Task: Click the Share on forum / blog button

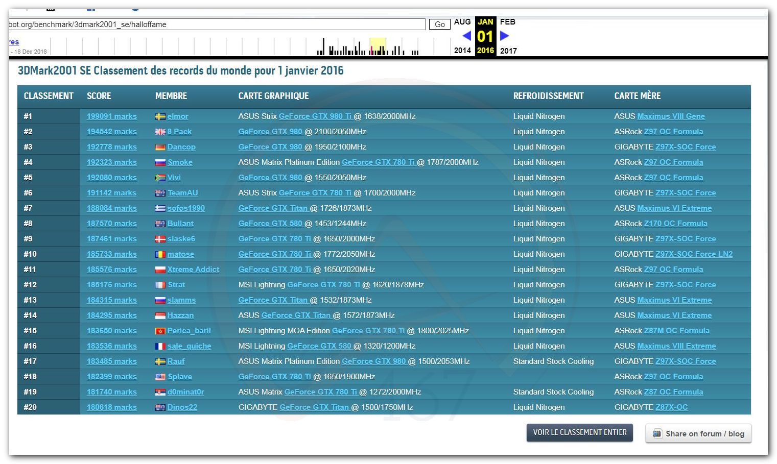Action: (698, 433)
